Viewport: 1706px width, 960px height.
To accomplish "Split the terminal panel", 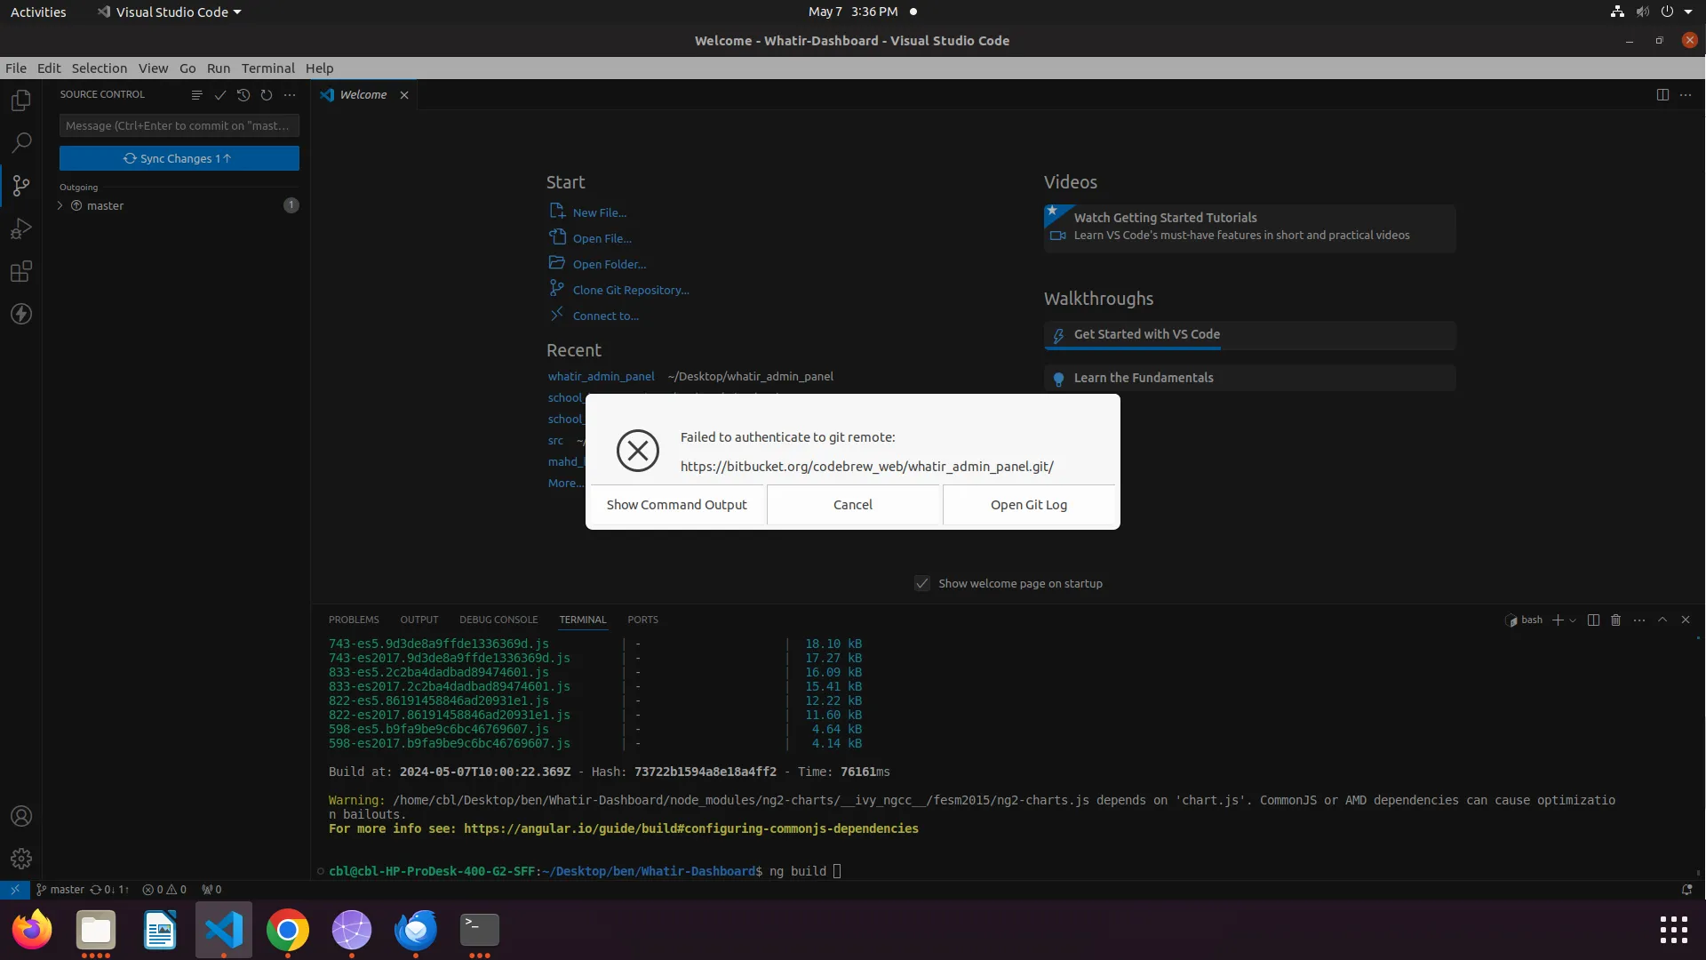I will pos(1593,620).
